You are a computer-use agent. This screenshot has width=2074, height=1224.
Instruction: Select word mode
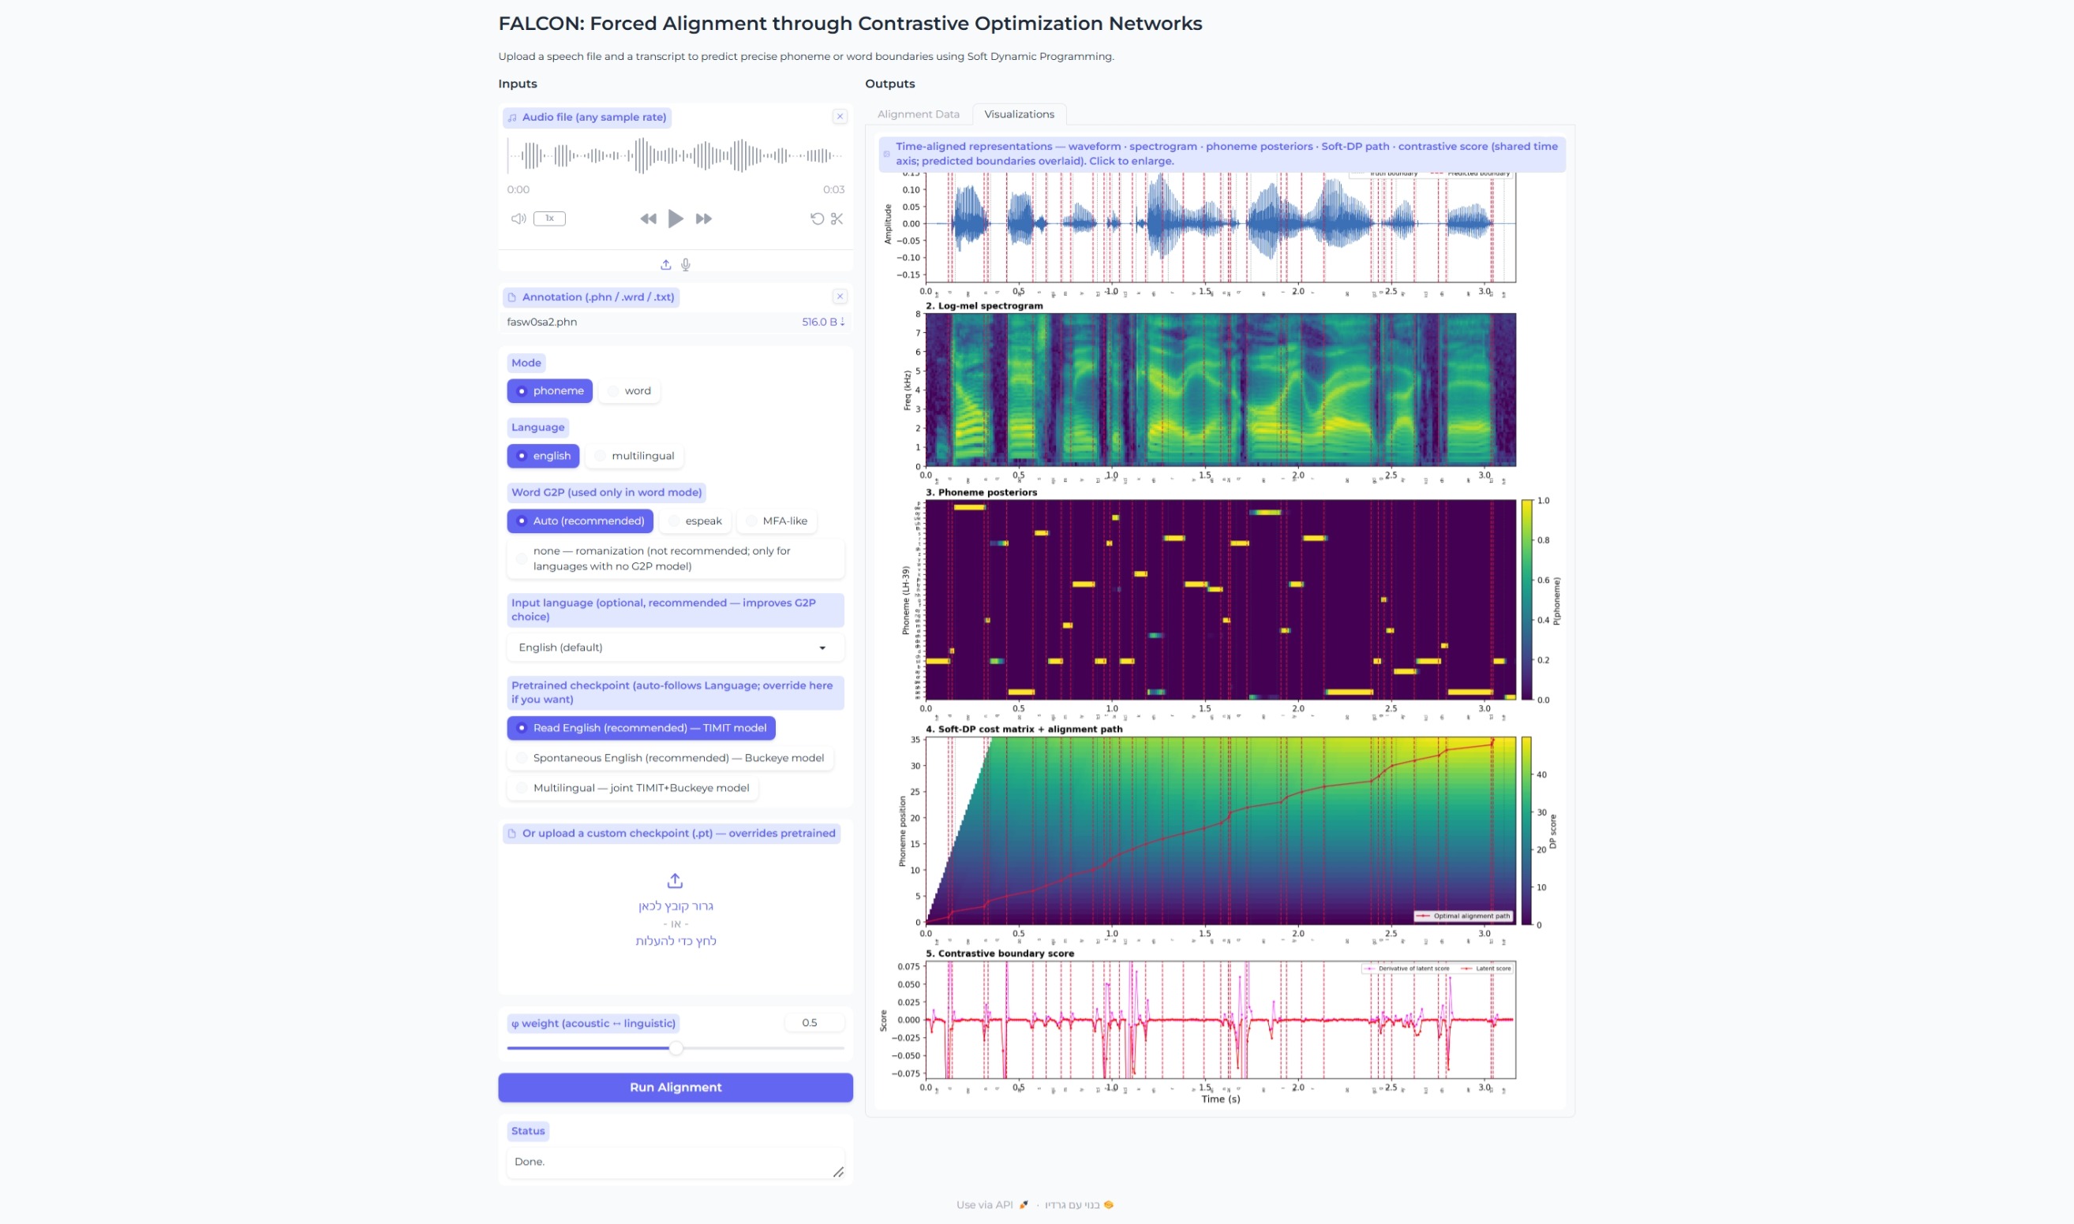[x=629, y=391]
